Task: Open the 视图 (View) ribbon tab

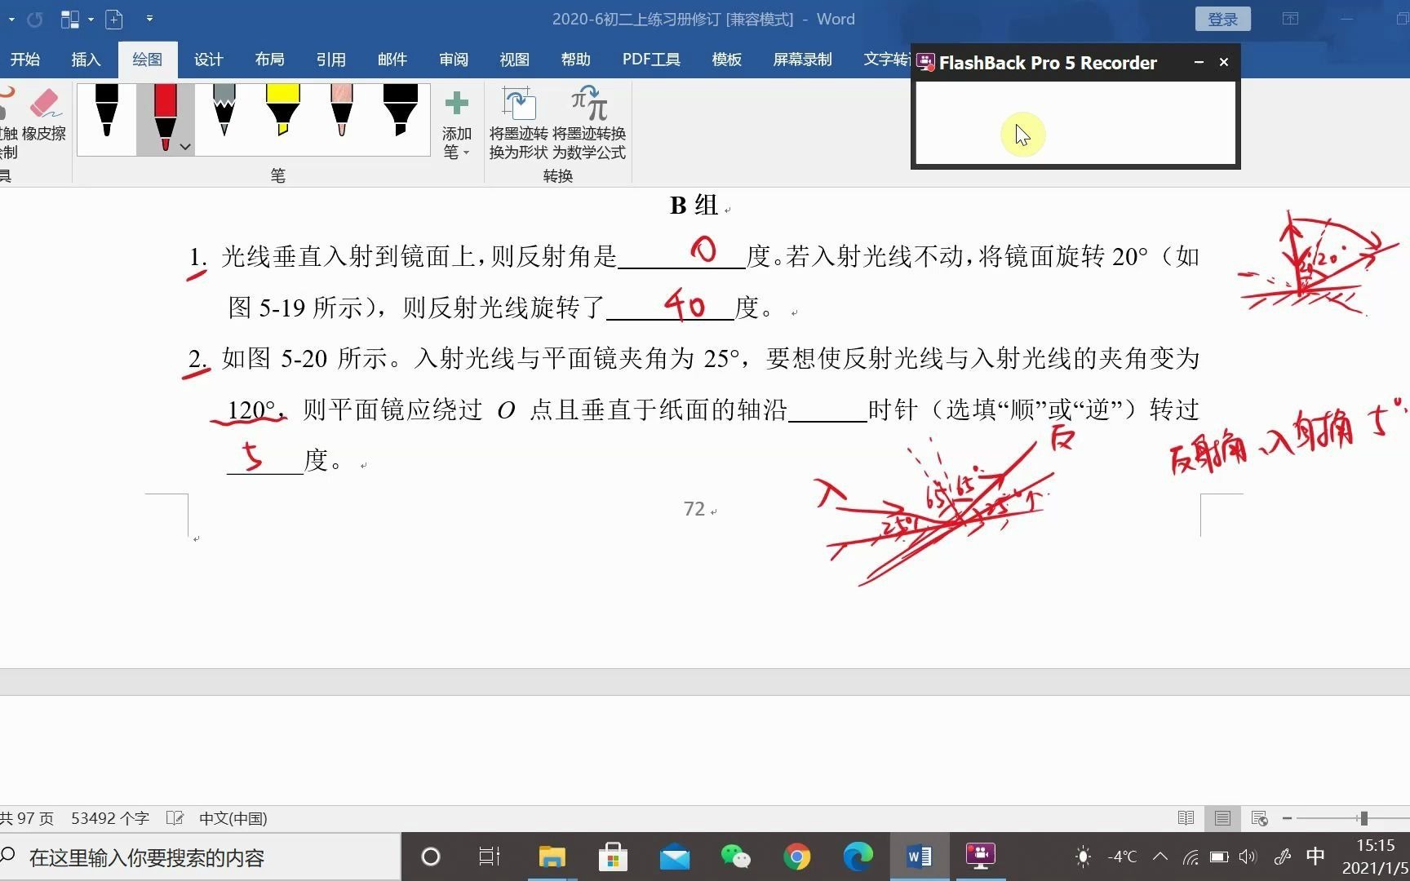Action: click(x=514, y=60)
